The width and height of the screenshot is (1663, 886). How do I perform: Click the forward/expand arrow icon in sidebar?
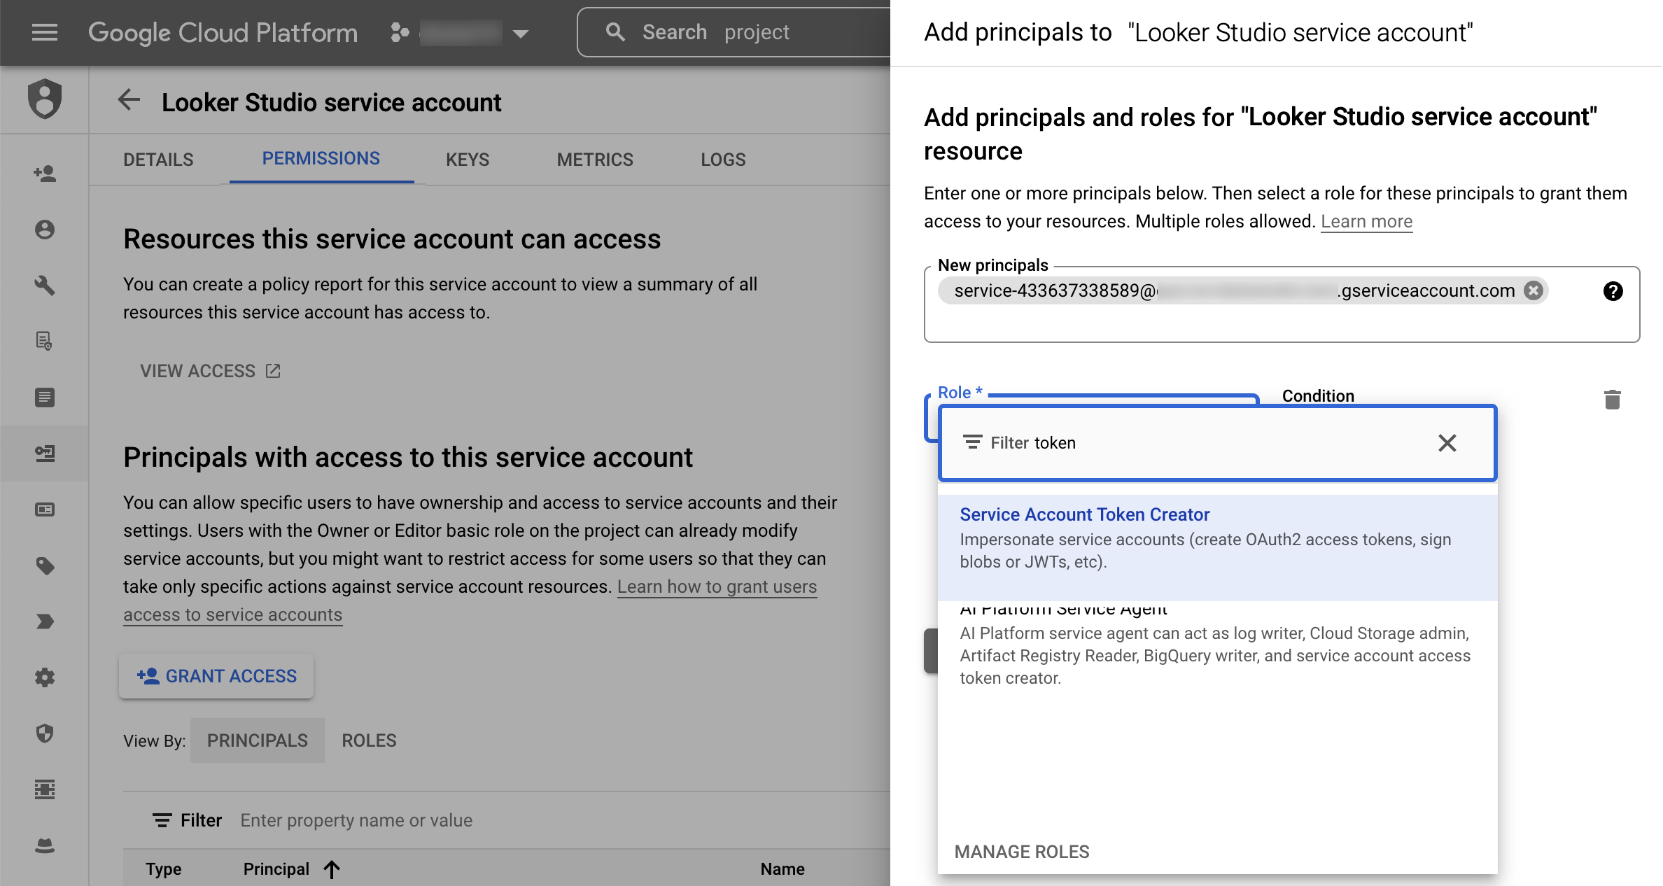(x=44, y=622)
